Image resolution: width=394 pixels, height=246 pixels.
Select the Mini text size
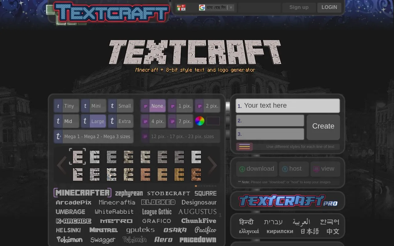(x=94, y=106)
